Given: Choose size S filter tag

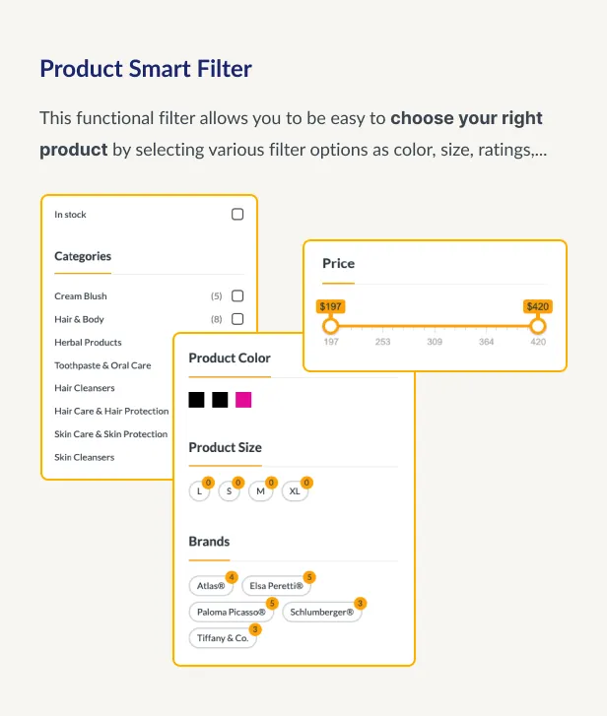Looking at the screenshot, I should tap(229, 490).
